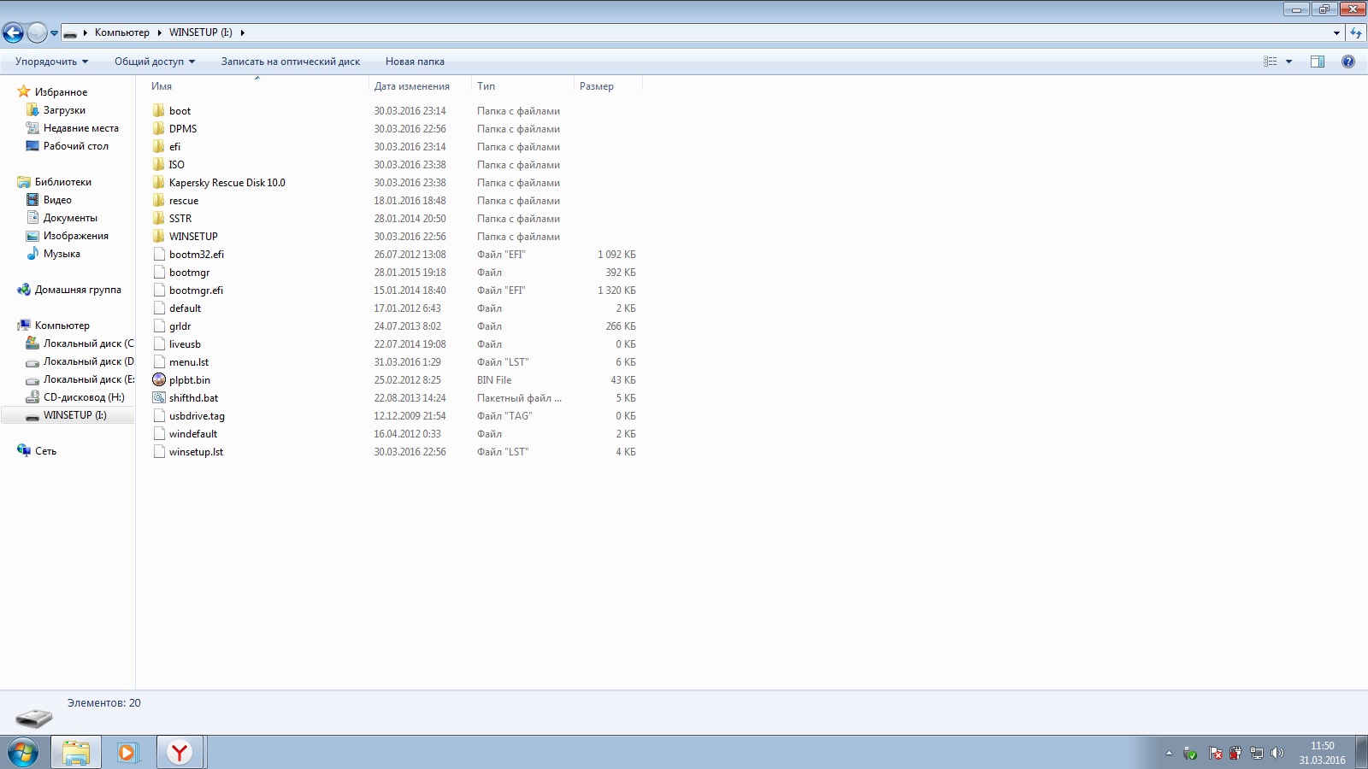Select the WINSETUP folder icon in the list
The image size is (1368, 769).
click(x=159, y=237)
